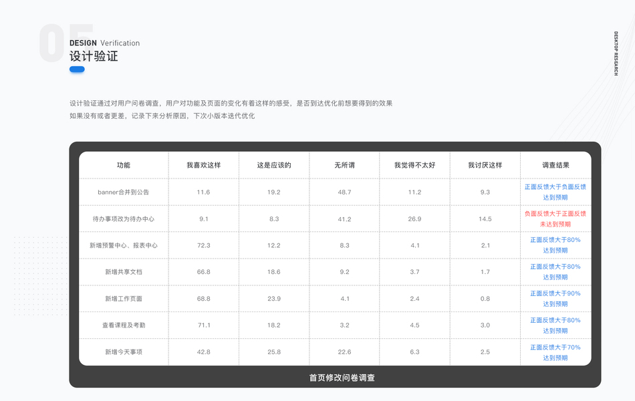Screen dimensions: 635x401
Task: Click the "设计验证" title
Action: (94, 56)
